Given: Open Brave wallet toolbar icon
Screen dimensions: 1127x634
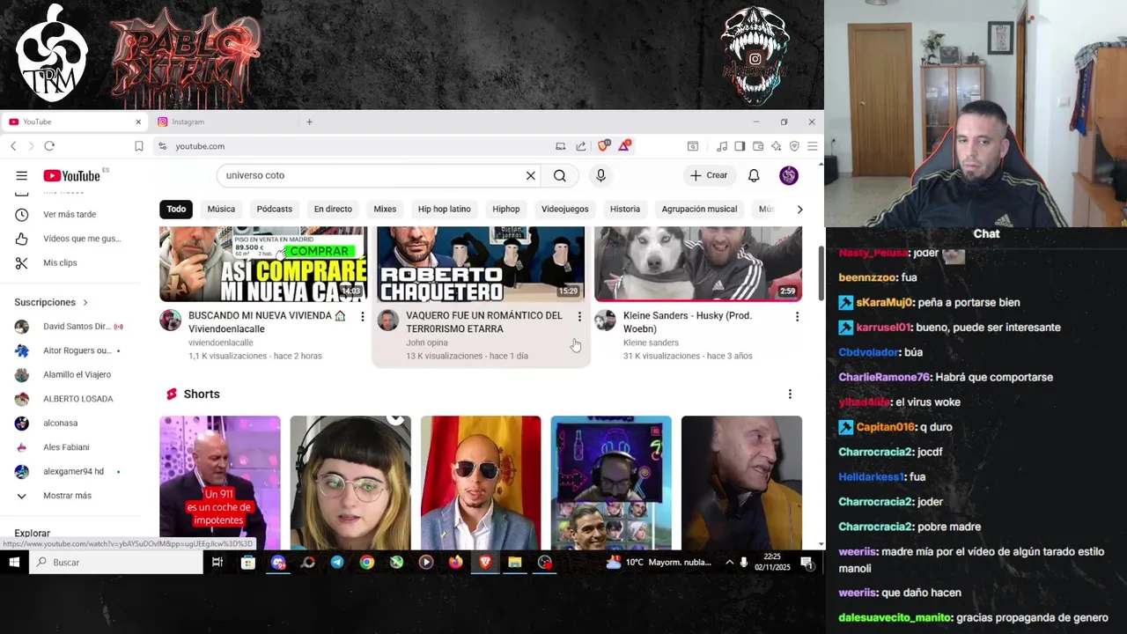Looking at the screenshot, I should 758,146.
